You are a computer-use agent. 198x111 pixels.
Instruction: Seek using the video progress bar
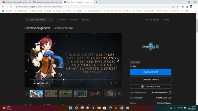coord(73,80)
